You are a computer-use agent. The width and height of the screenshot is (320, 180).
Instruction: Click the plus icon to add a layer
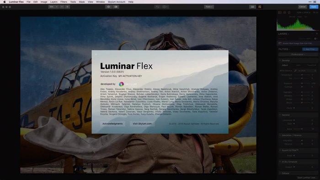317,34
